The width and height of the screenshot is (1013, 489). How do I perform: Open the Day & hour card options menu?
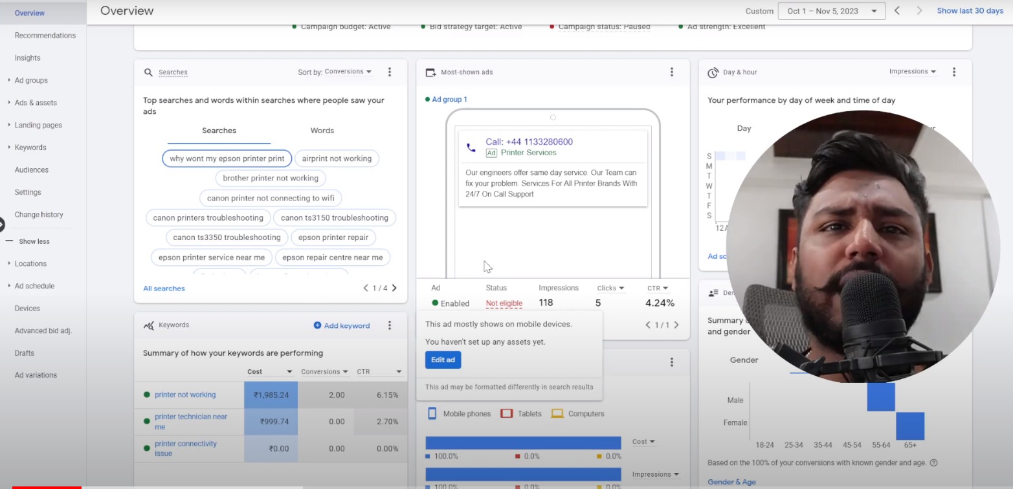[x=953, y=72]
